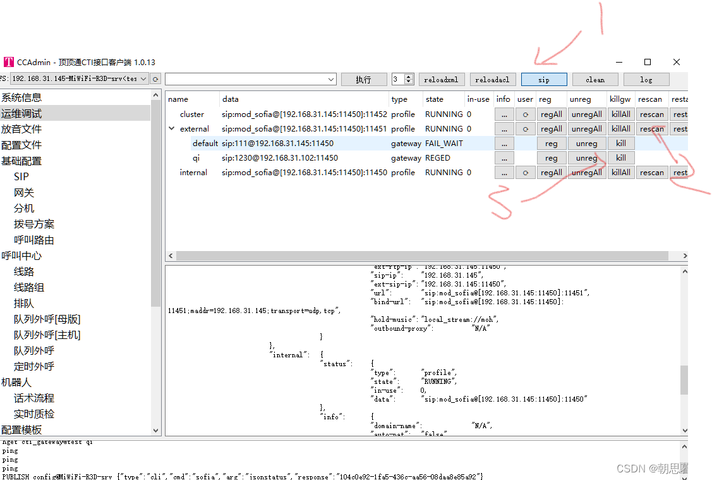712x480 pixels.
Task: Click the sidebar scroll-down arrow
Action: (156, 431)
